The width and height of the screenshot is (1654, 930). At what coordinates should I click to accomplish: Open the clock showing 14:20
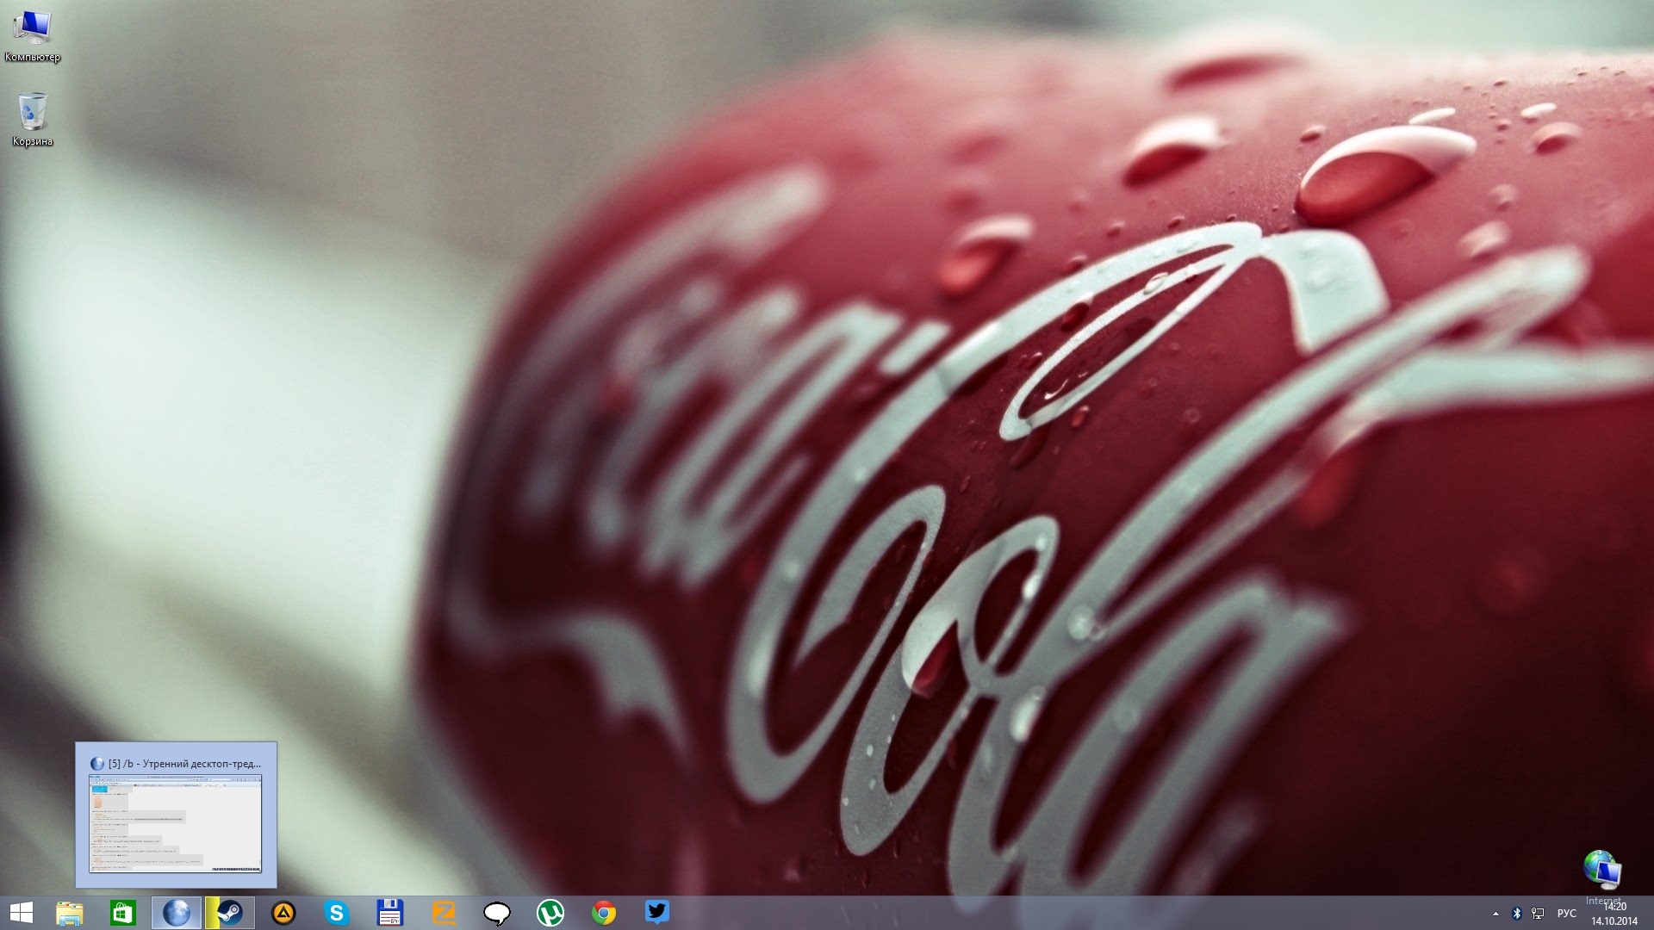coord(1614,914)
